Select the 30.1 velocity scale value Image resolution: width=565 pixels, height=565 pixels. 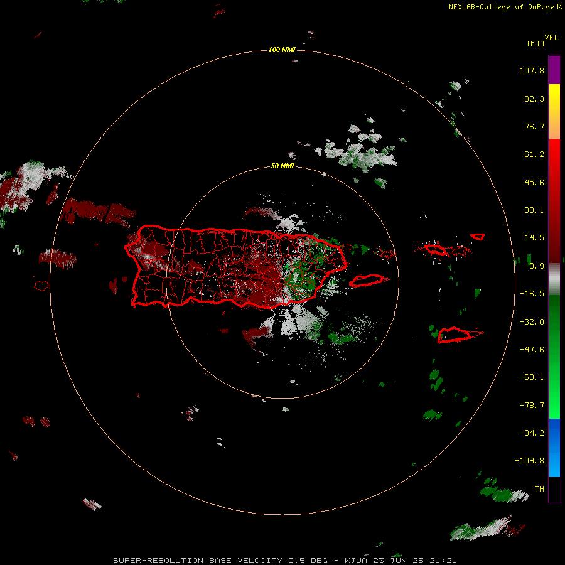coord(534,210)
